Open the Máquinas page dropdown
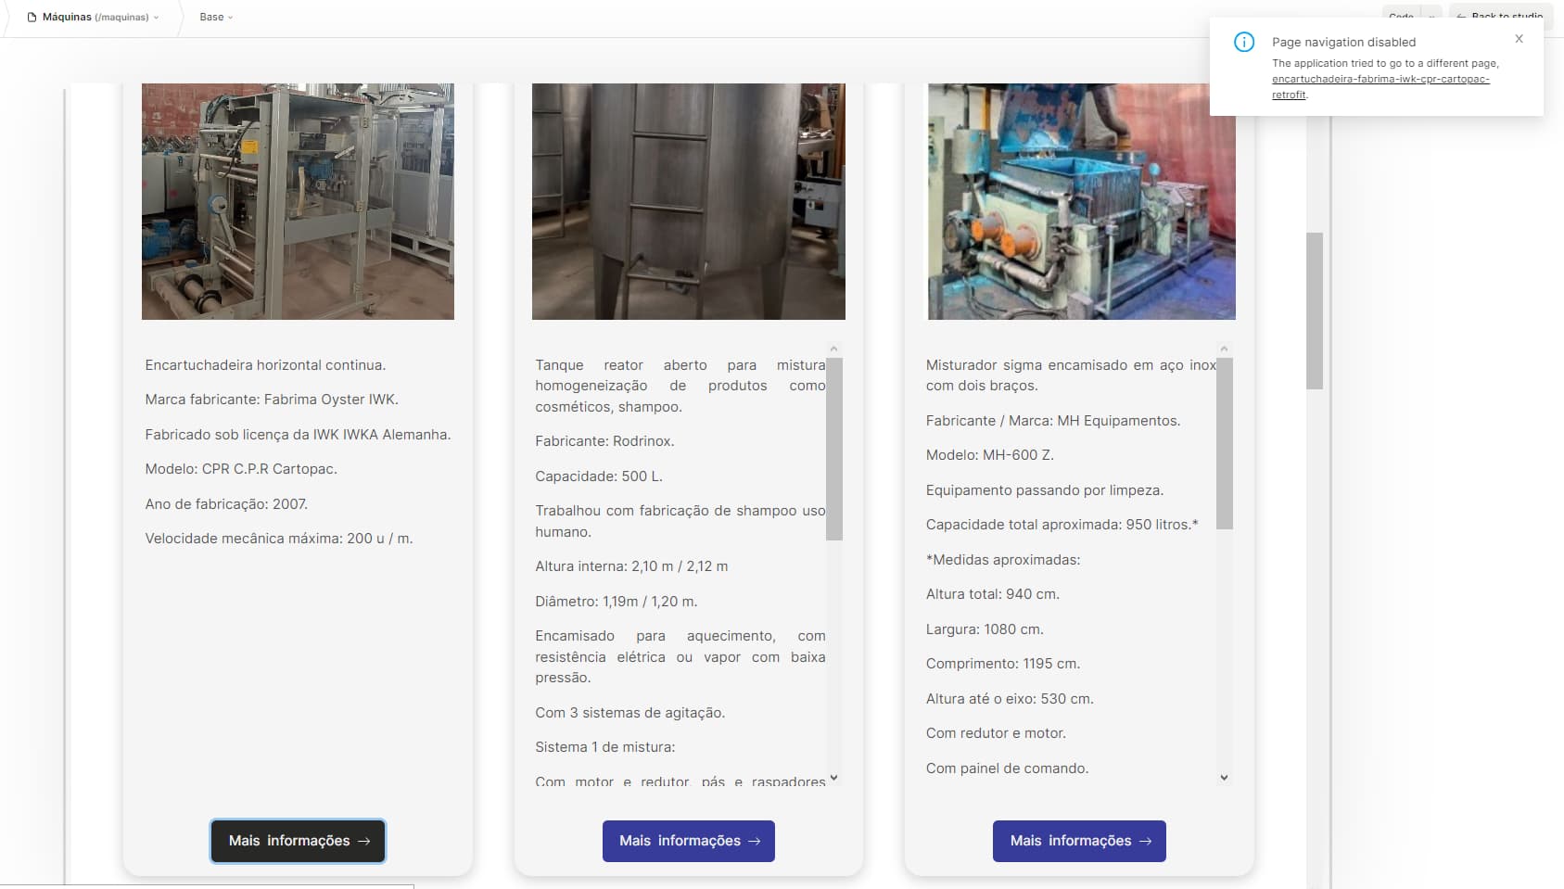Screen dimensions: 1564x889 click(x=156, y=18)
